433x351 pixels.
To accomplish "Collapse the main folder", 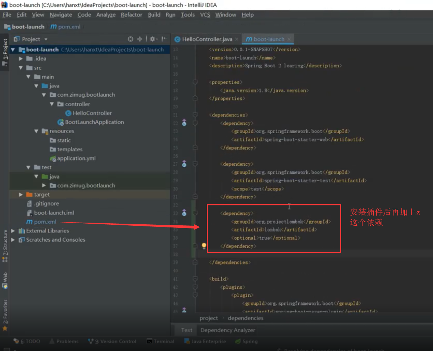I will [x=28, y=77].
